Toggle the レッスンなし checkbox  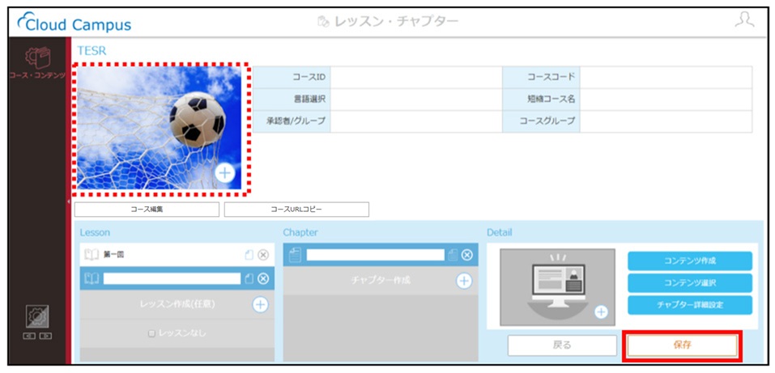tap(152, 333)
